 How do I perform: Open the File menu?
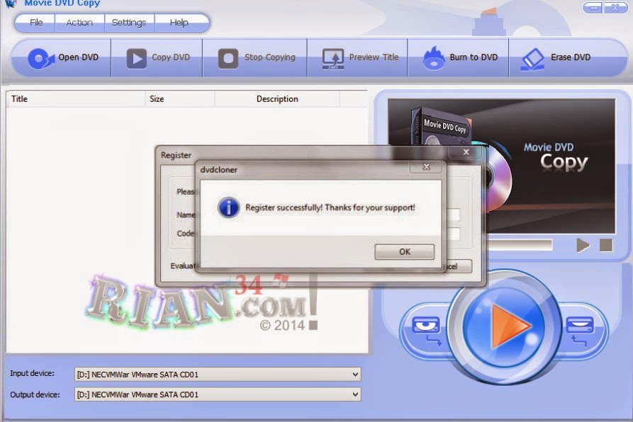click(36, 23)
